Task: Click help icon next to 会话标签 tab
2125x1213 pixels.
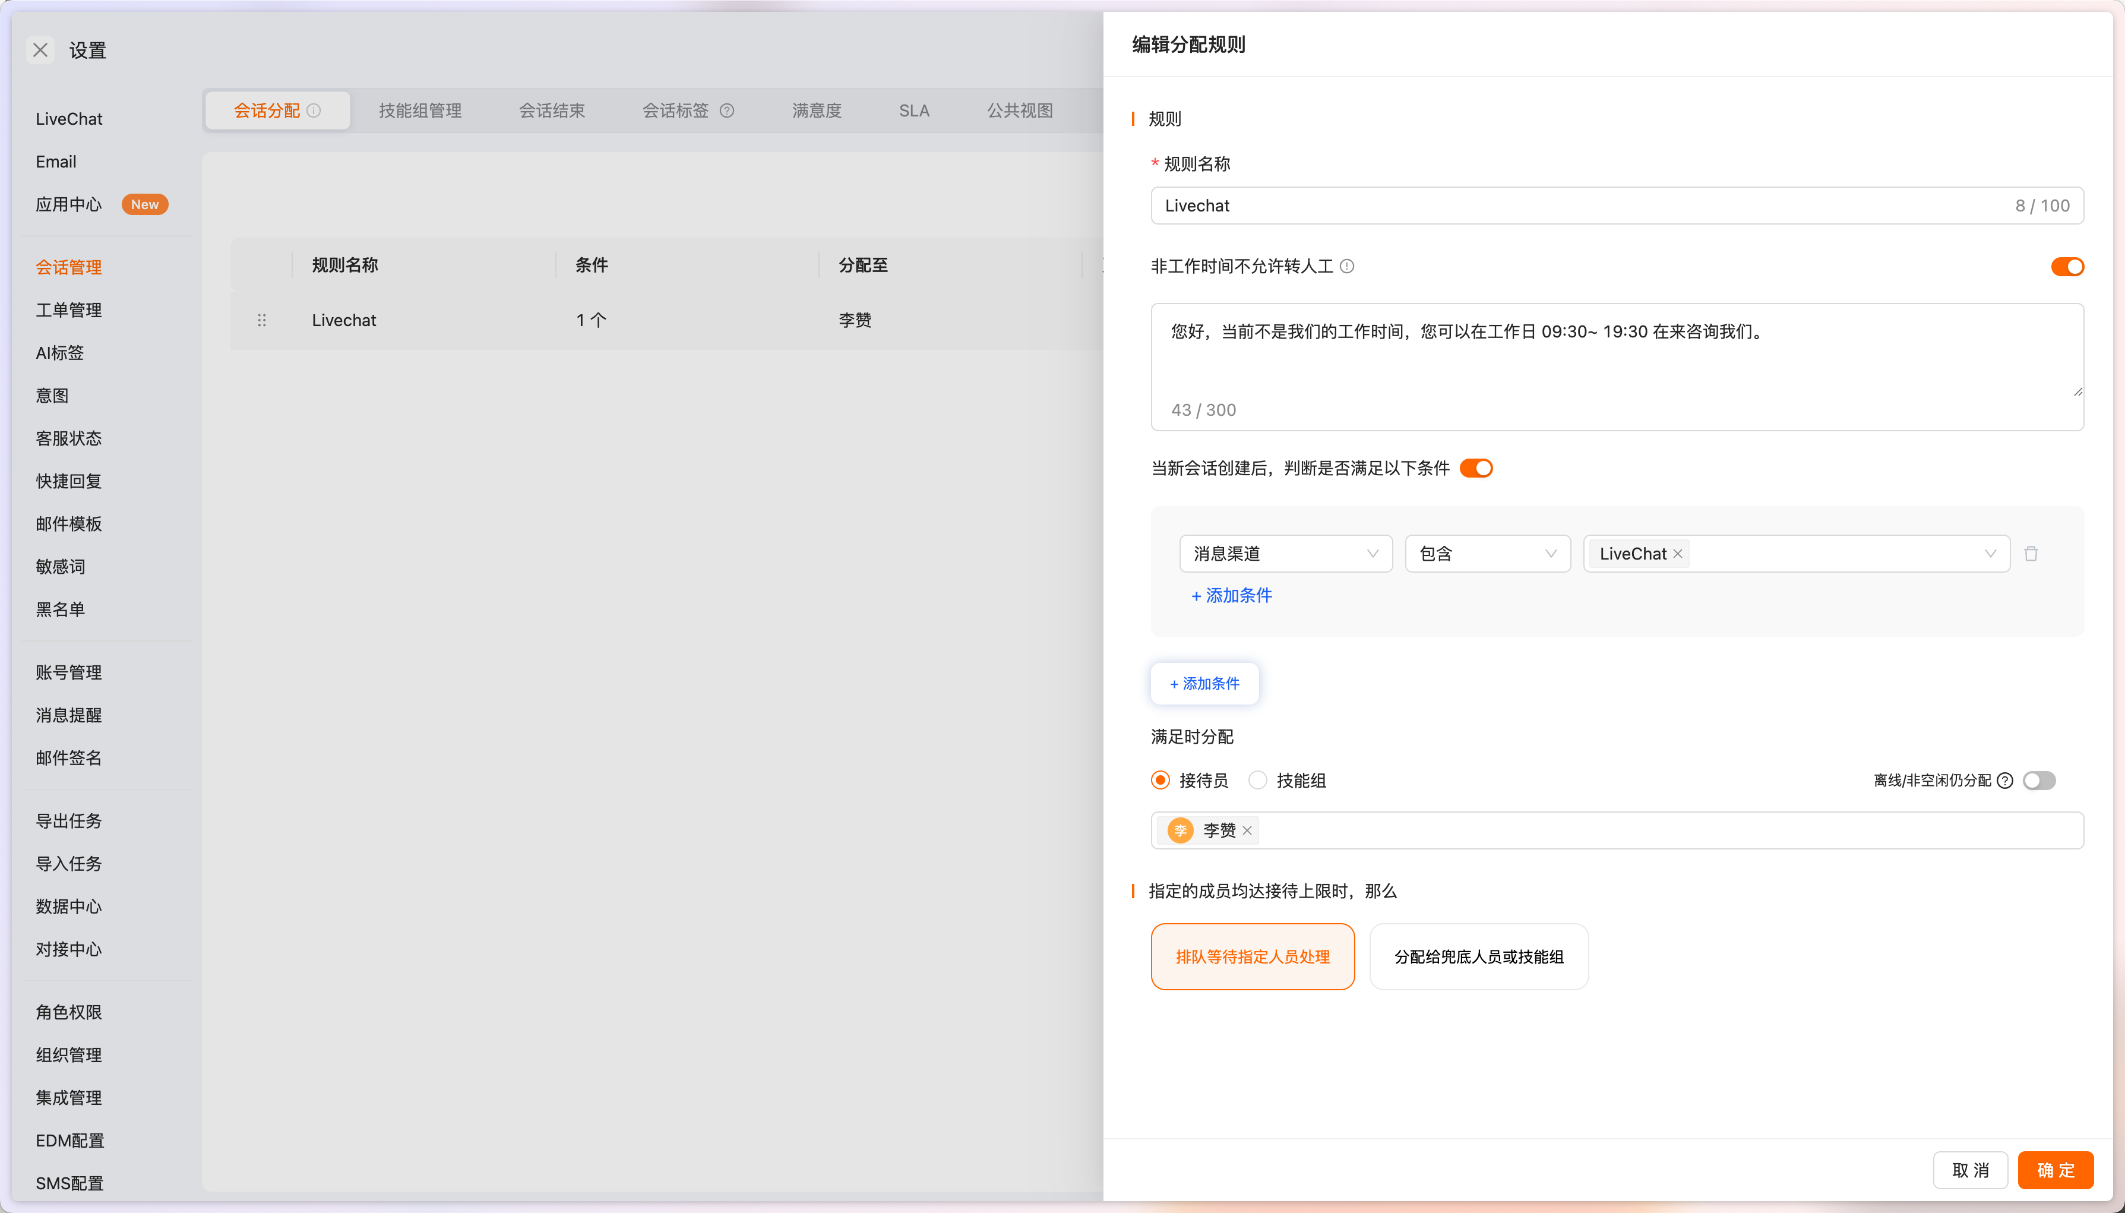Action: point(727,110)
